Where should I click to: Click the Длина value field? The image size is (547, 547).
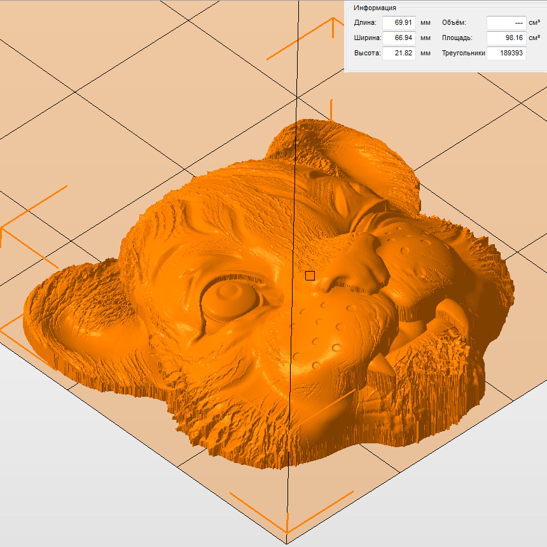pyautogui.click(x=399, y=23)
